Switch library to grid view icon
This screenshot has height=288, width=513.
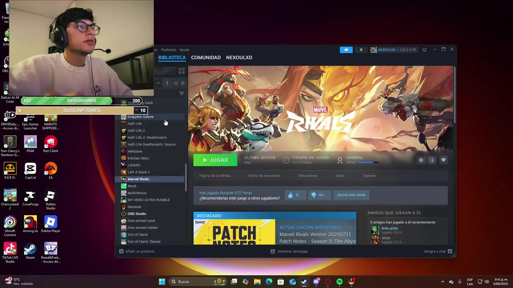(182, 71)
